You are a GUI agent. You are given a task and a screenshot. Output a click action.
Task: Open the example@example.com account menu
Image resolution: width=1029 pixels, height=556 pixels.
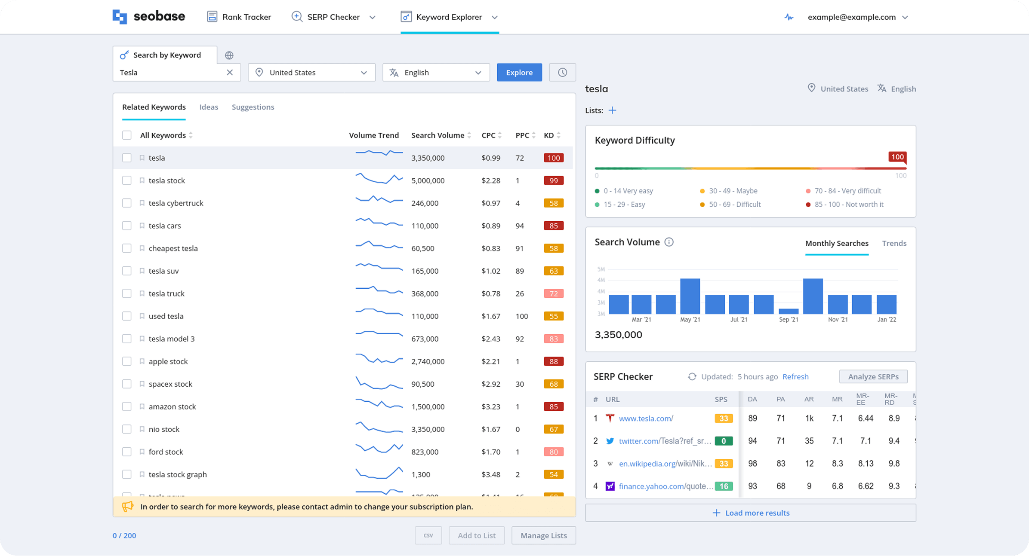pyautogui.click(x=858, y=17)
